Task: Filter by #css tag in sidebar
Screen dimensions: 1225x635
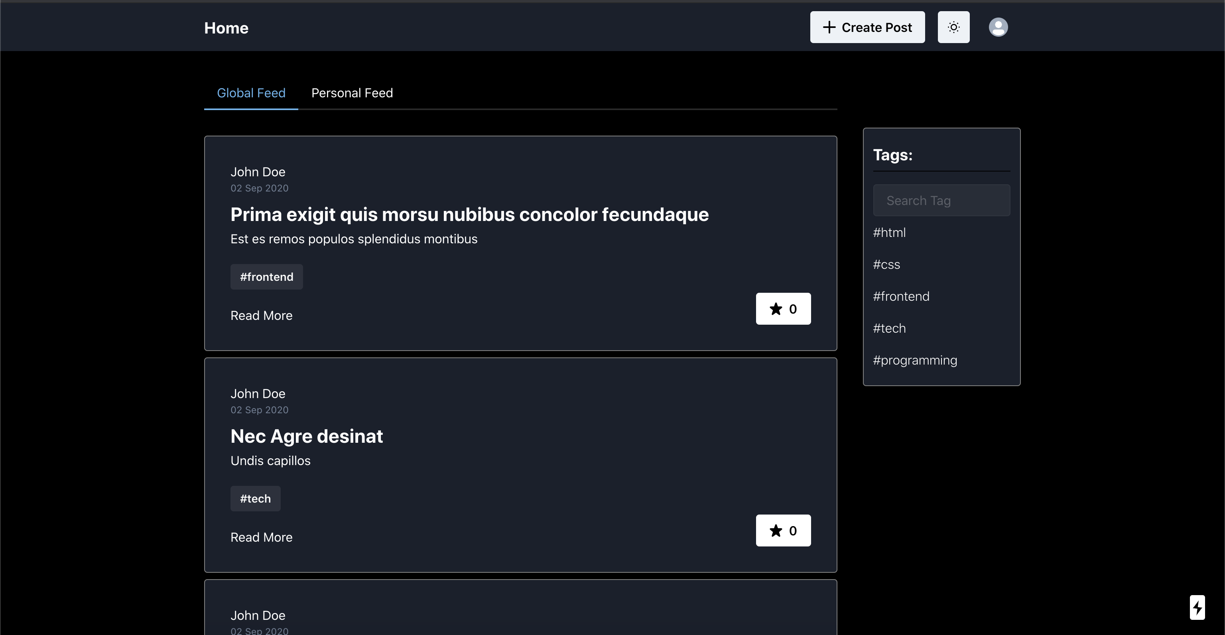Action: point(886,264)
